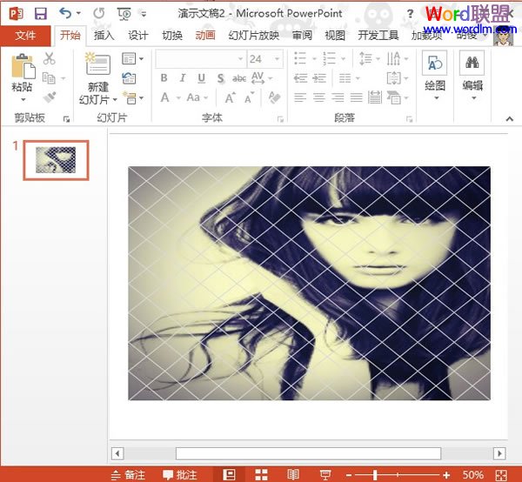
Task: Launch the 段落 paragraph dialog box
Action: [409, 119]
